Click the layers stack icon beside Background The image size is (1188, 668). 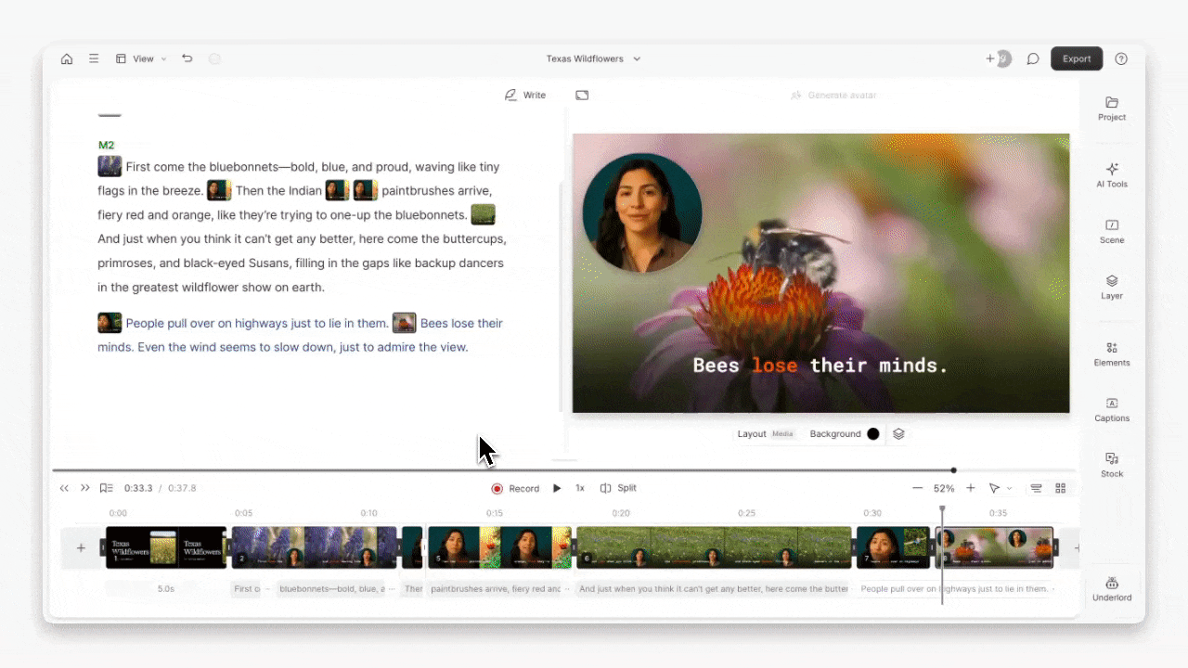(898, 434)
